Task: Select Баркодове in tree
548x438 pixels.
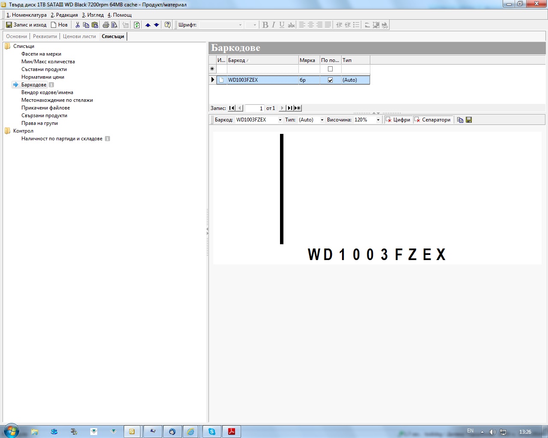Action: tap(34, 85)
